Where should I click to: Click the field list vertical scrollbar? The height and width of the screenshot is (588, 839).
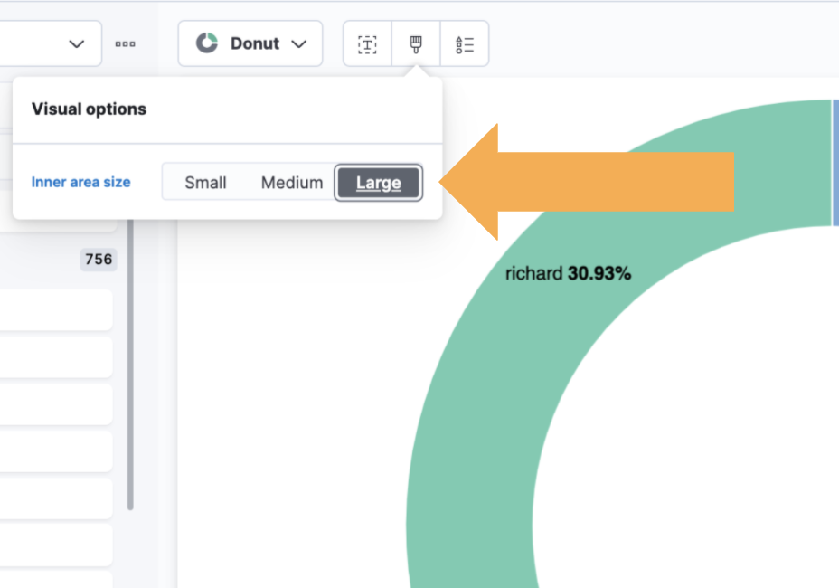[x=130, y=362]
